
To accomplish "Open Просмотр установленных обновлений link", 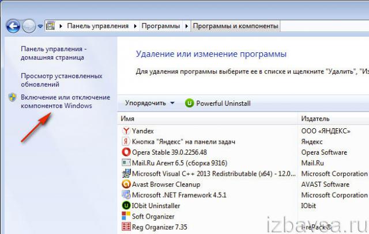I will click(x=62, y=80).
